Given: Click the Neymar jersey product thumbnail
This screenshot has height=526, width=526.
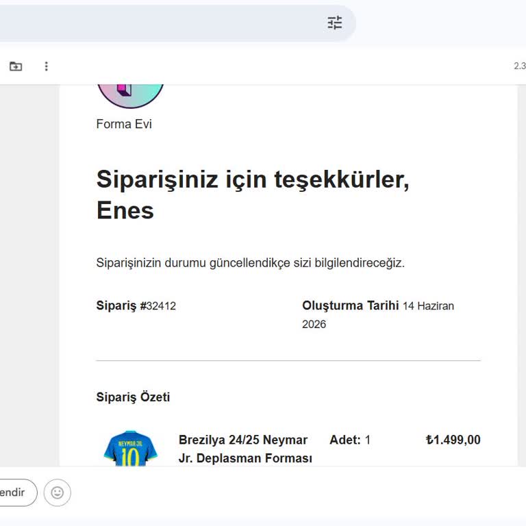Looking at the screenshot, I should 131,448.
